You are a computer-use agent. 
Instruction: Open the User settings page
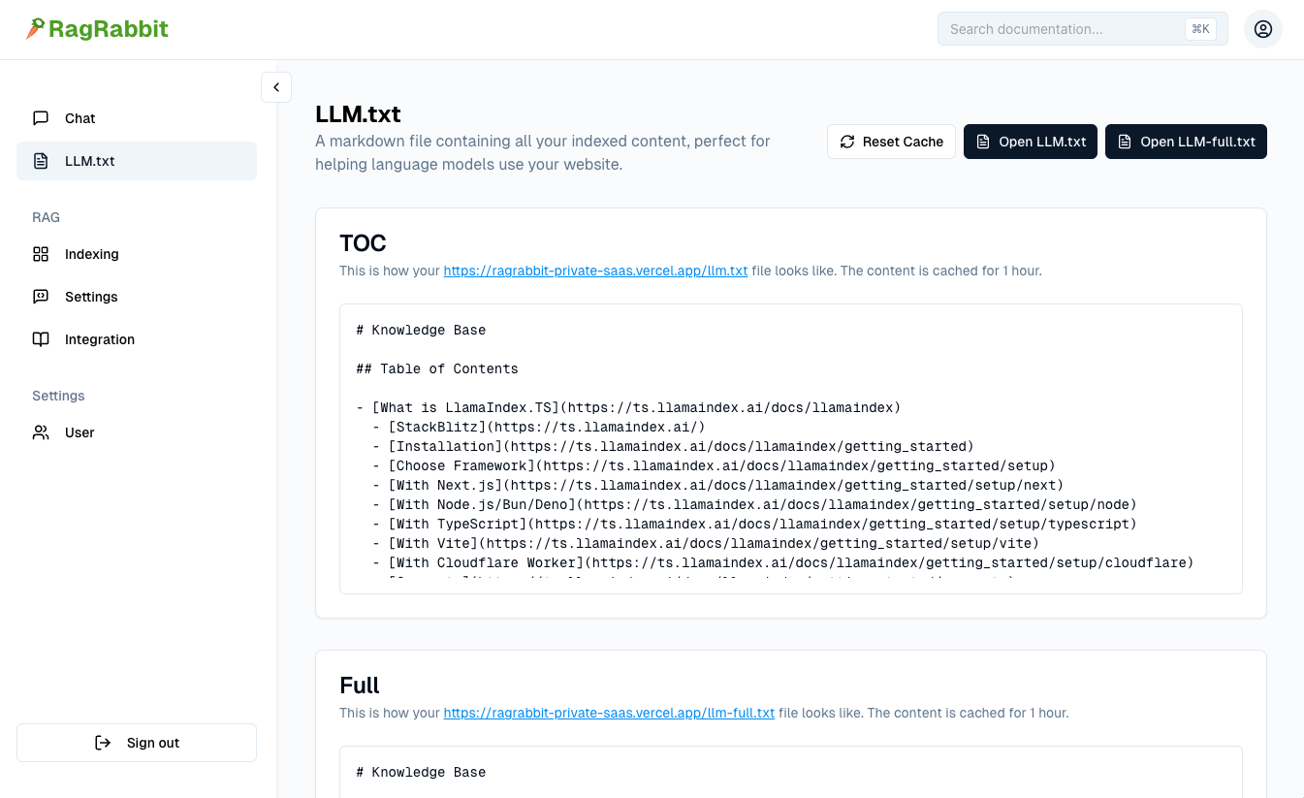[137, 432]
